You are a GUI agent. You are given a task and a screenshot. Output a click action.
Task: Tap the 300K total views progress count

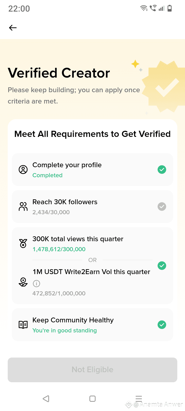click(x=59, y=249)
